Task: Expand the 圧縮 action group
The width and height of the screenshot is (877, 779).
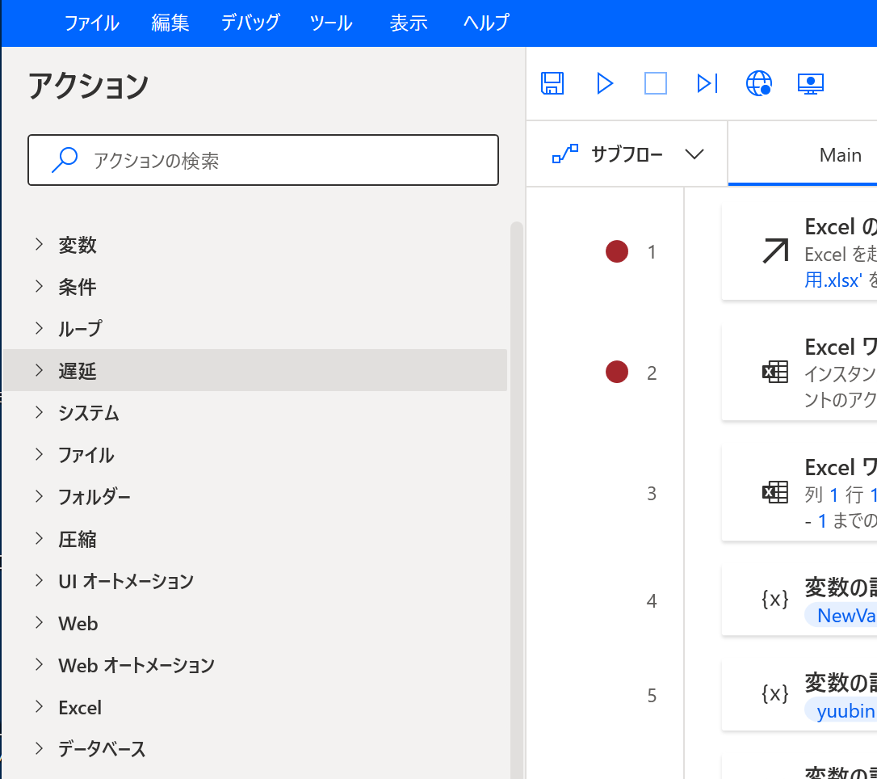Action: tap(39, 538)
